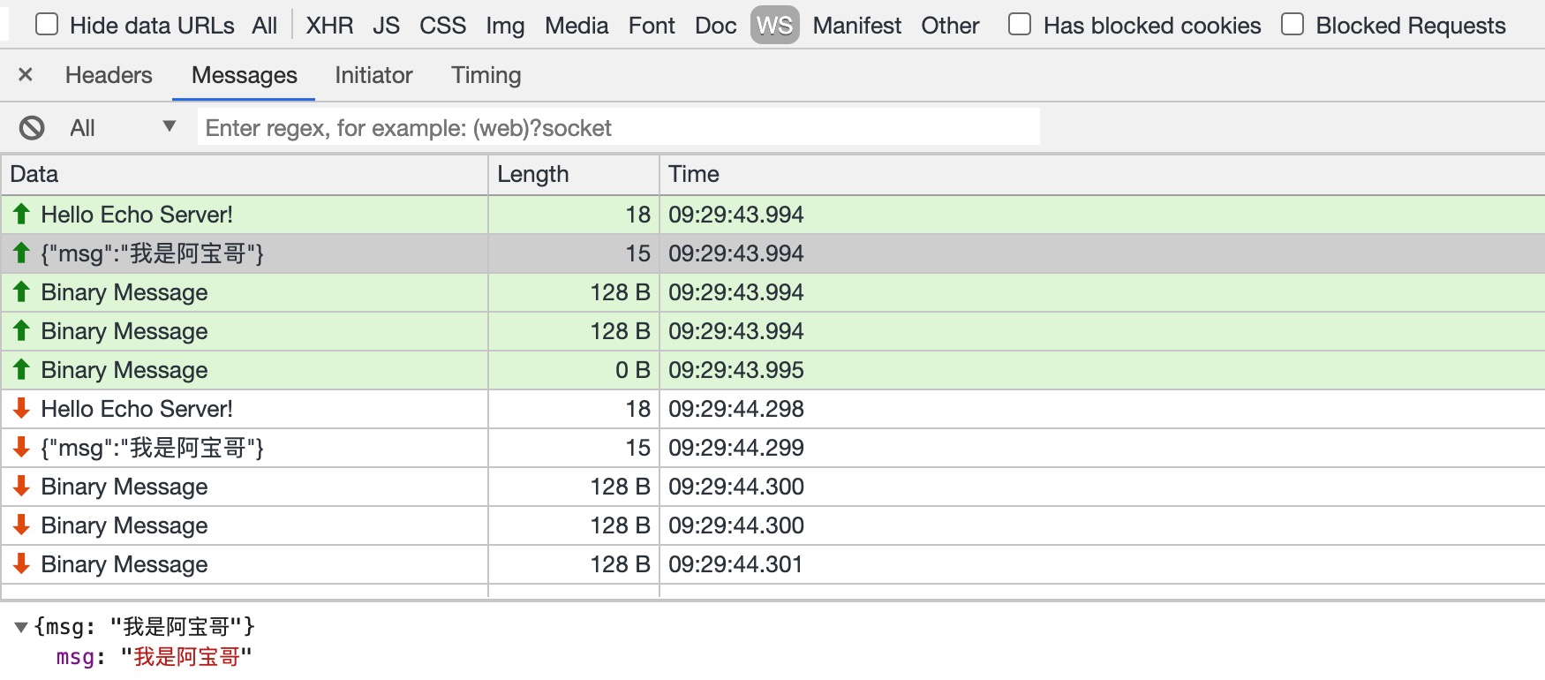Check the Blocked Requests checkbox
The image size is (1545, 680).
(x=1293, y=25)
